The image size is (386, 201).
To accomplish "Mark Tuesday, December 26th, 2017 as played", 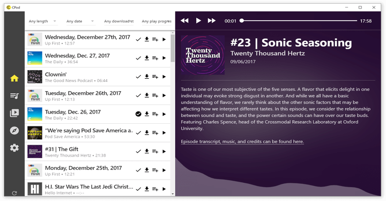I will coord(138,95).
